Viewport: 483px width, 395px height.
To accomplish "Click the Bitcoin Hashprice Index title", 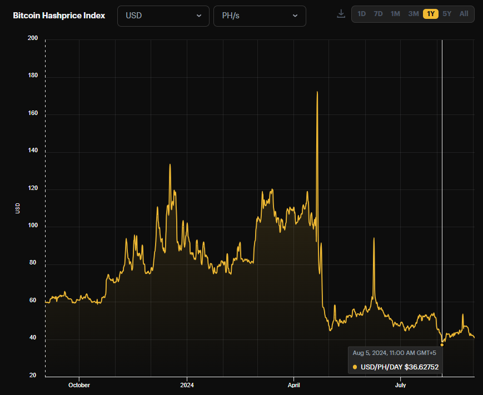I will tap(59, 16).
